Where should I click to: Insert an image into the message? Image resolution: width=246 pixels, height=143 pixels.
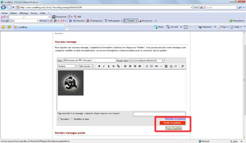pos(166,66)
